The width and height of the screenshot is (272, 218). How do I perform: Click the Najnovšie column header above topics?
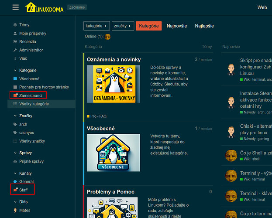click(231, 47)
